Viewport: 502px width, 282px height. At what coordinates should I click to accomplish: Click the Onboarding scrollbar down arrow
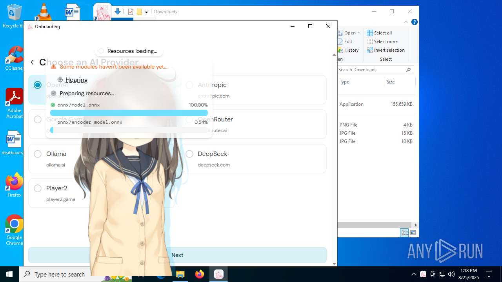(334, 264)
